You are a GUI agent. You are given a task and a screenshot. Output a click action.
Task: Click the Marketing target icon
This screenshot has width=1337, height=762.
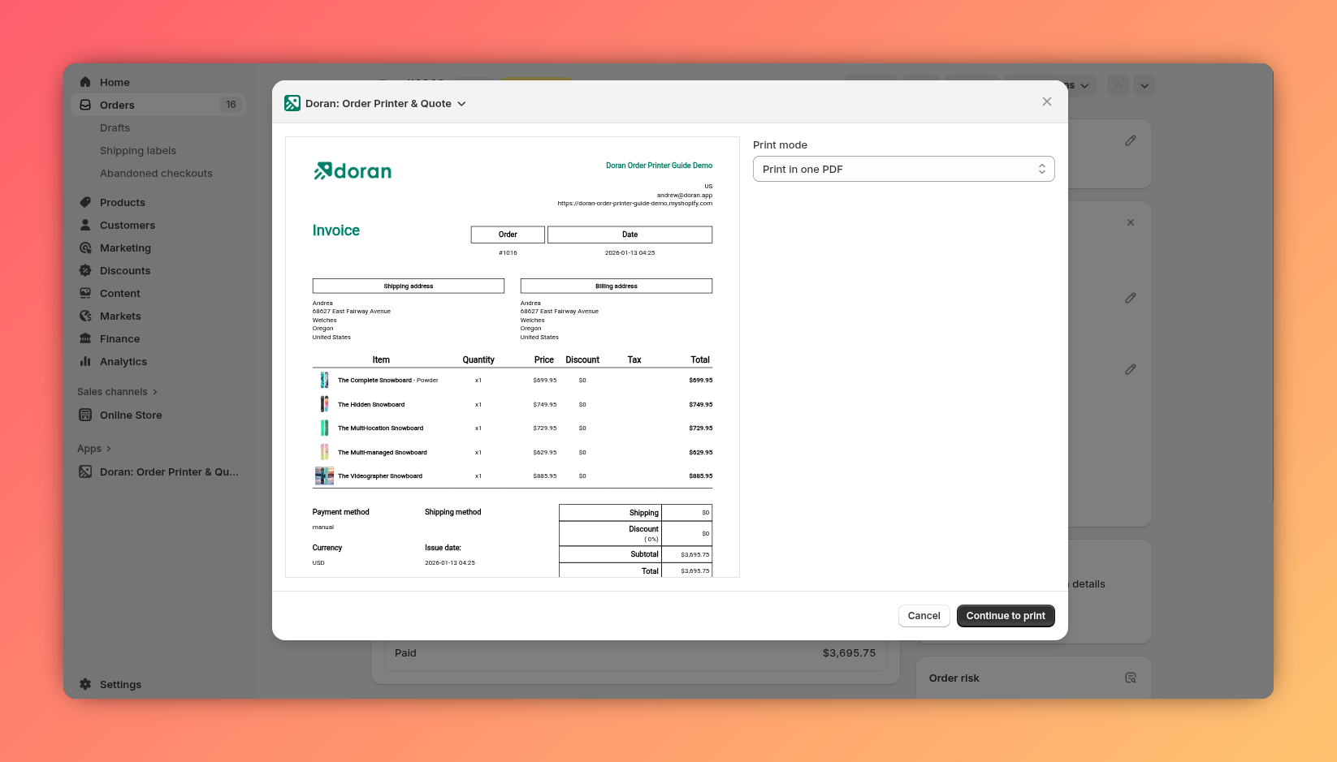click(x=85, y=248)
